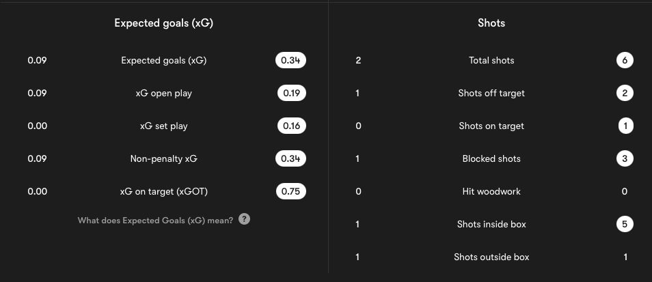The width and height of the screenshot is (652, 282).
Task: Click the 0.16 xG set play badge
Action: (292, 126)
